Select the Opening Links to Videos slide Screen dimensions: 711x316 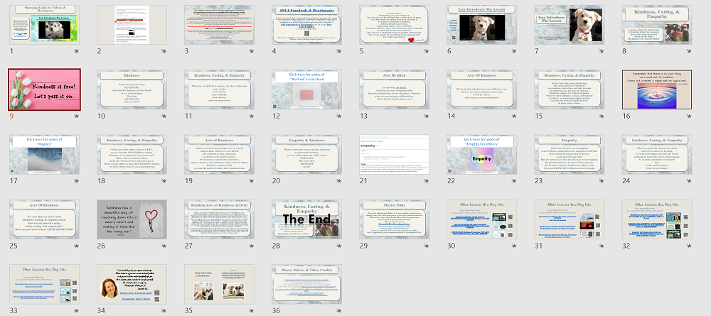(43, 24)
